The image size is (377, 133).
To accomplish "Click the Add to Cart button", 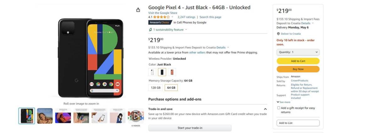I will click(x=298, y=61).
